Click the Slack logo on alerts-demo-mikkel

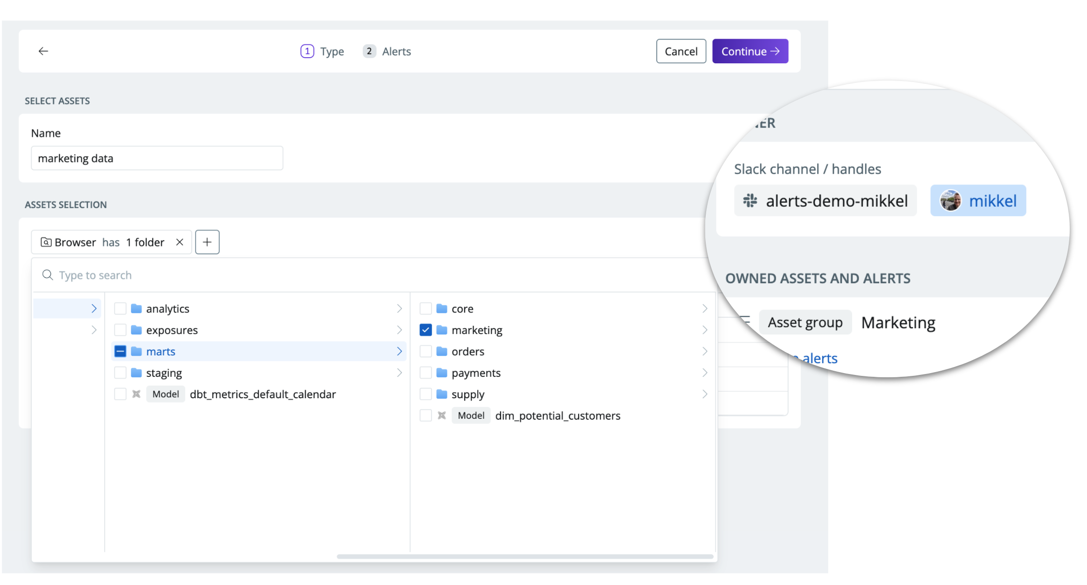(x=750, y=201)
